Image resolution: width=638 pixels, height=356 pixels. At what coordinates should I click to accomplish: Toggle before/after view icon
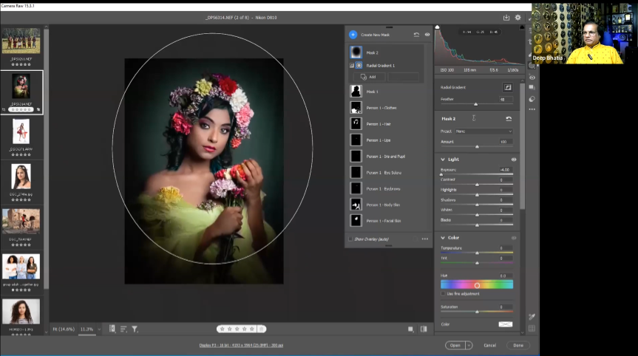point(424,329)
